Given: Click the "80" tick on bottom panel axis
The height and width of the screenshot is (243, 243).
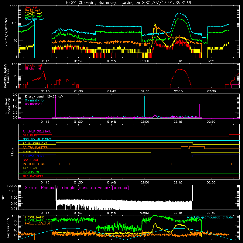Looking at the screenshot, I should click(15, 220).
